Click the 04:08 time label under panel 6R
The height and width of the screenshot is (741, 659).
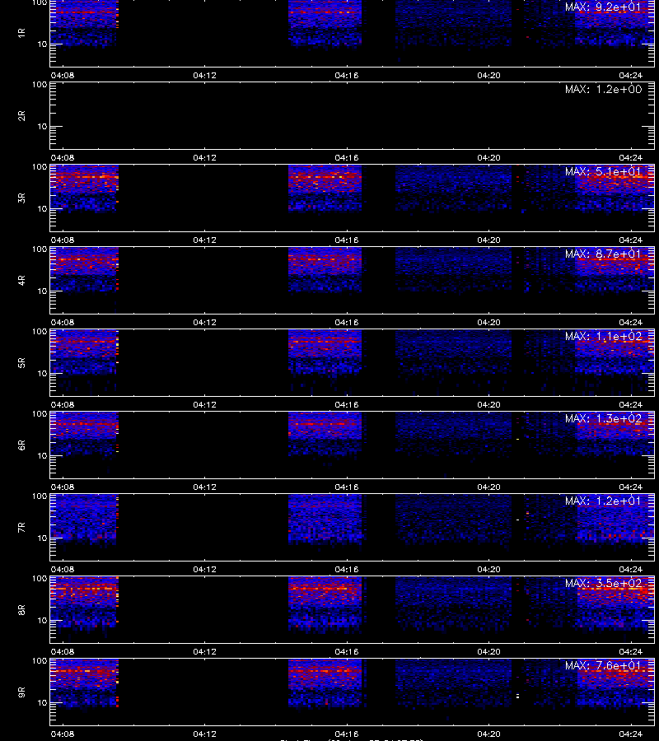[63, 487]
